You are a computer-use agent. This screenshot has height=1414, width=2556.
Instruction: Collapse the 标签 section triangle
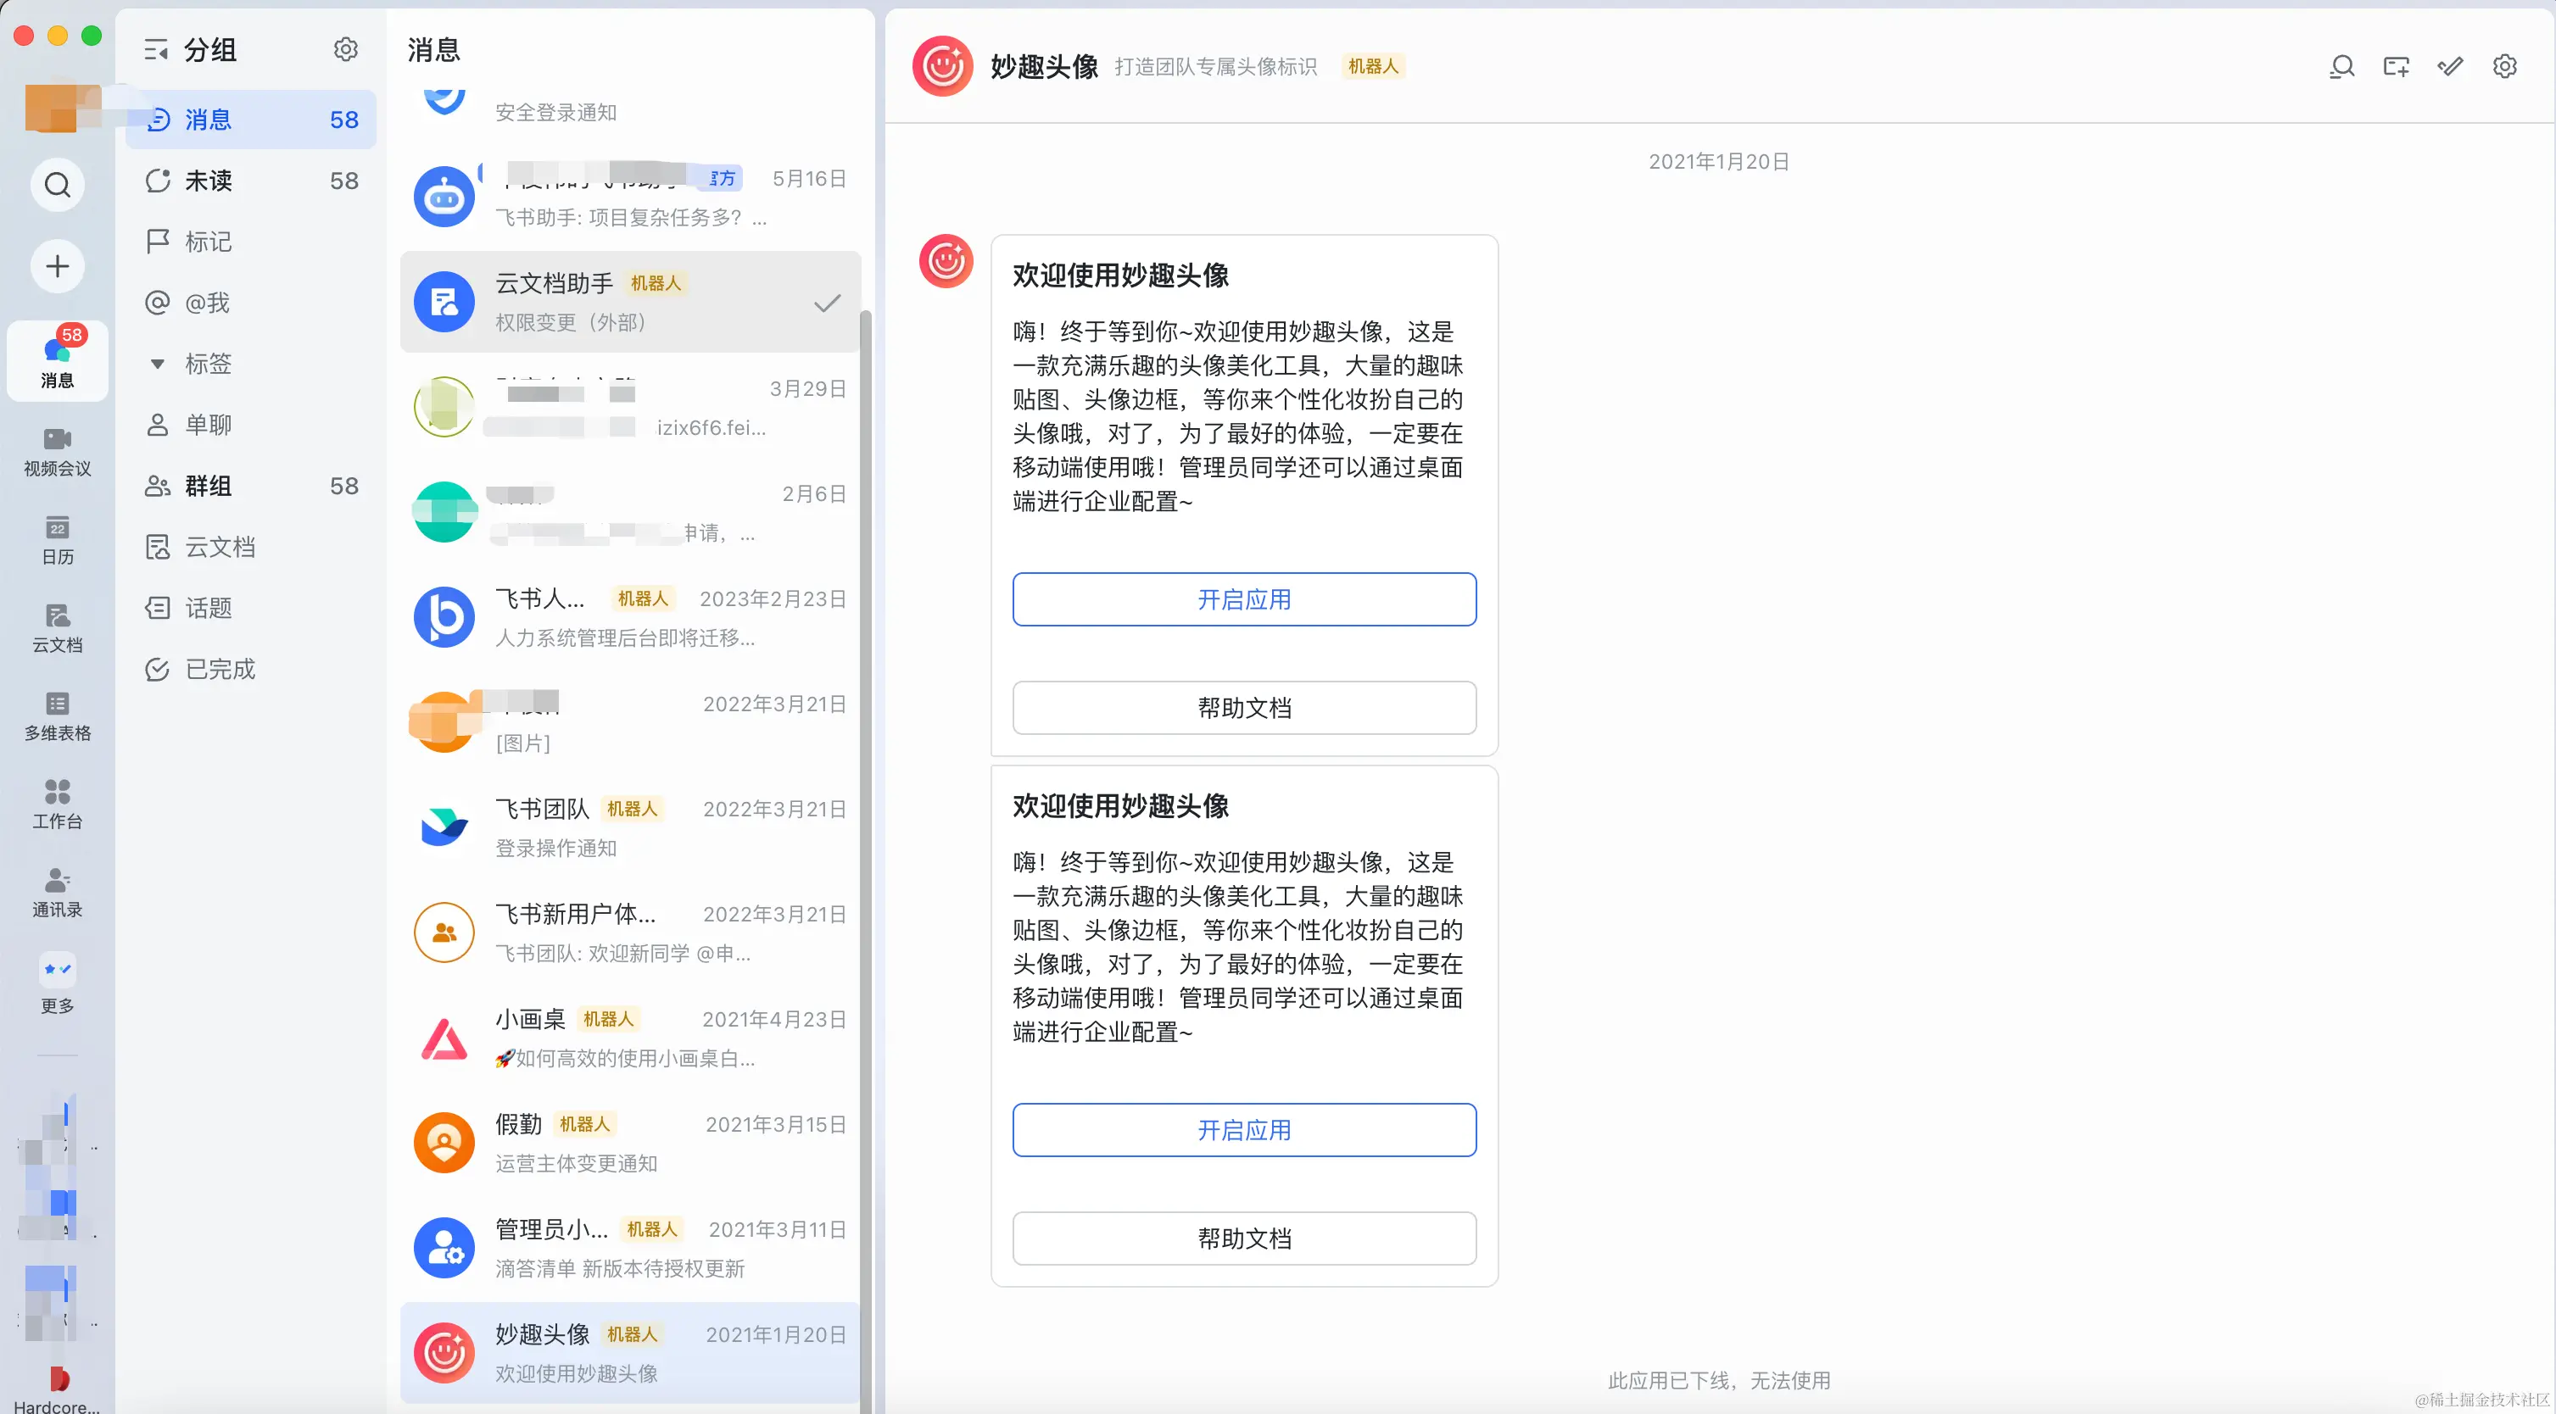pyautogui.click(x=158, y=364)
